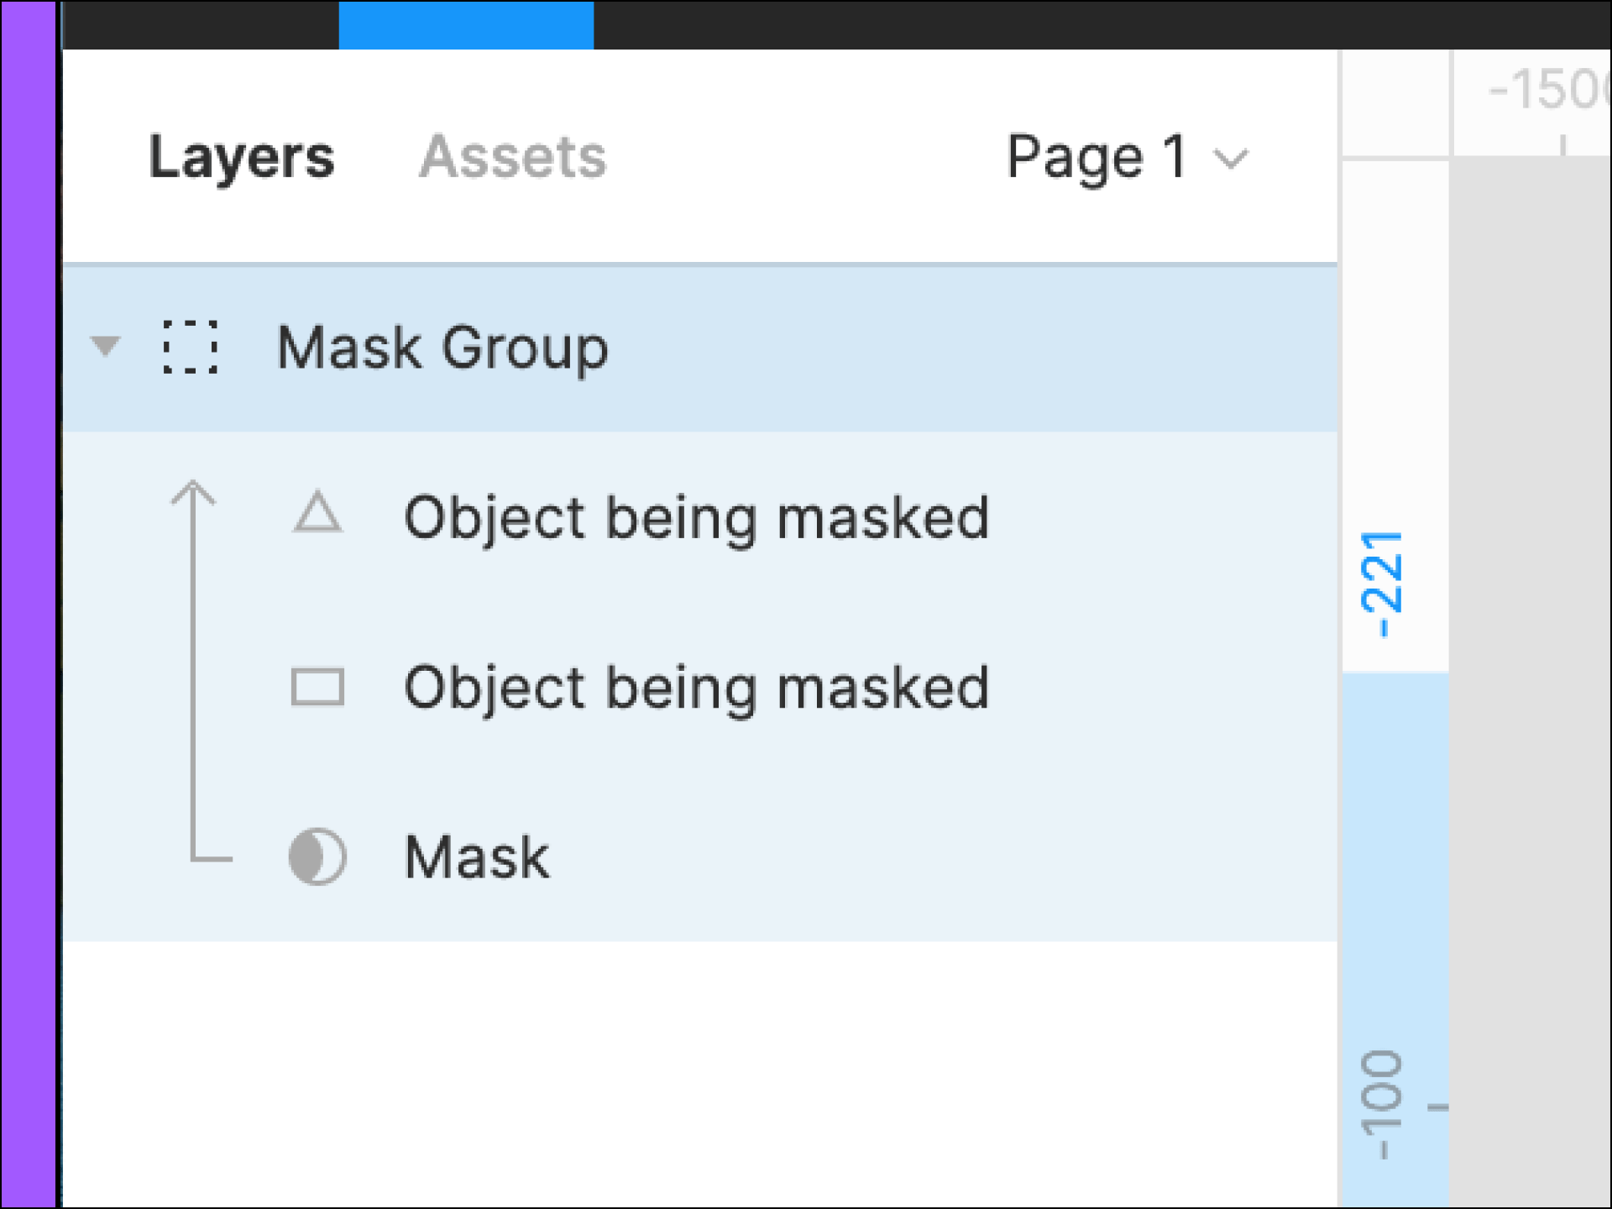Click the half-moon Mask layer icon
This screenshot has height=1209, width=1612.
[x=317, y=857]
